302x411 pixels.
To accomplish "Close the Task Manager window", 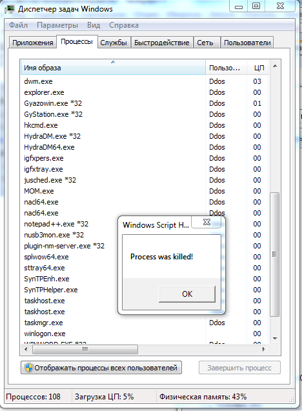I will point(280,6).
